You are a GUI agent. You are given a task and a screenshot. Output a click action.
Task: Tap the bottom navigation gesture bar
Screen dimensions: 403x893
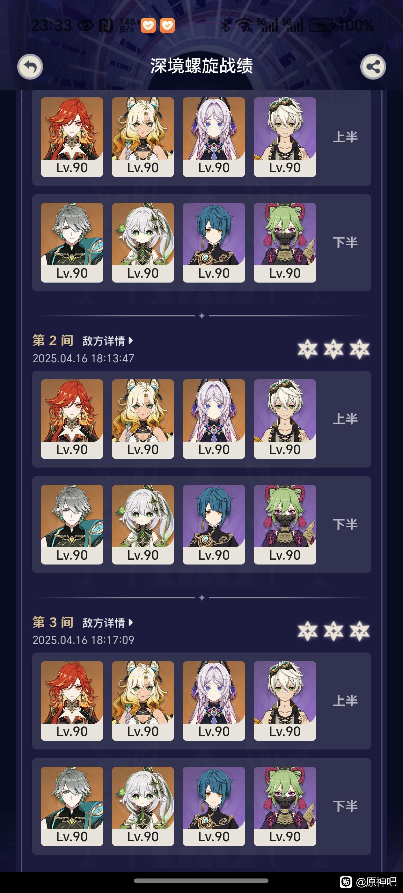pos(201,881)
